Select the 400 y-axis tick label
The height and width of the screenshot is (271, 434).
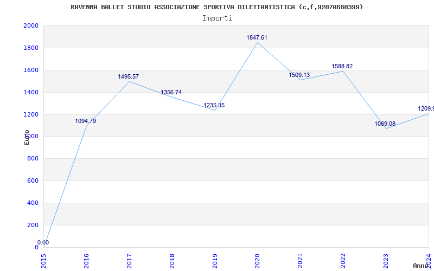[x=33, y=203]
